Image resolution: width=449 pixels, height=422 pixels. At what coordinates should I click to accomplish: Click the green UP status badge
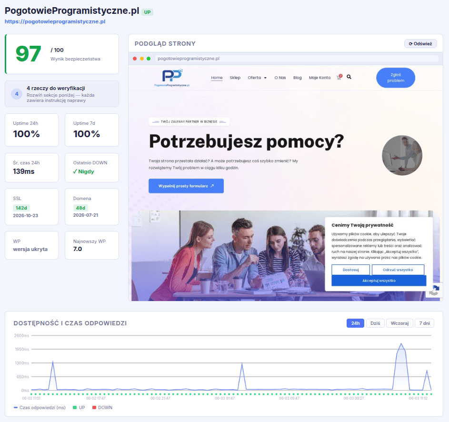click(147, 12)
